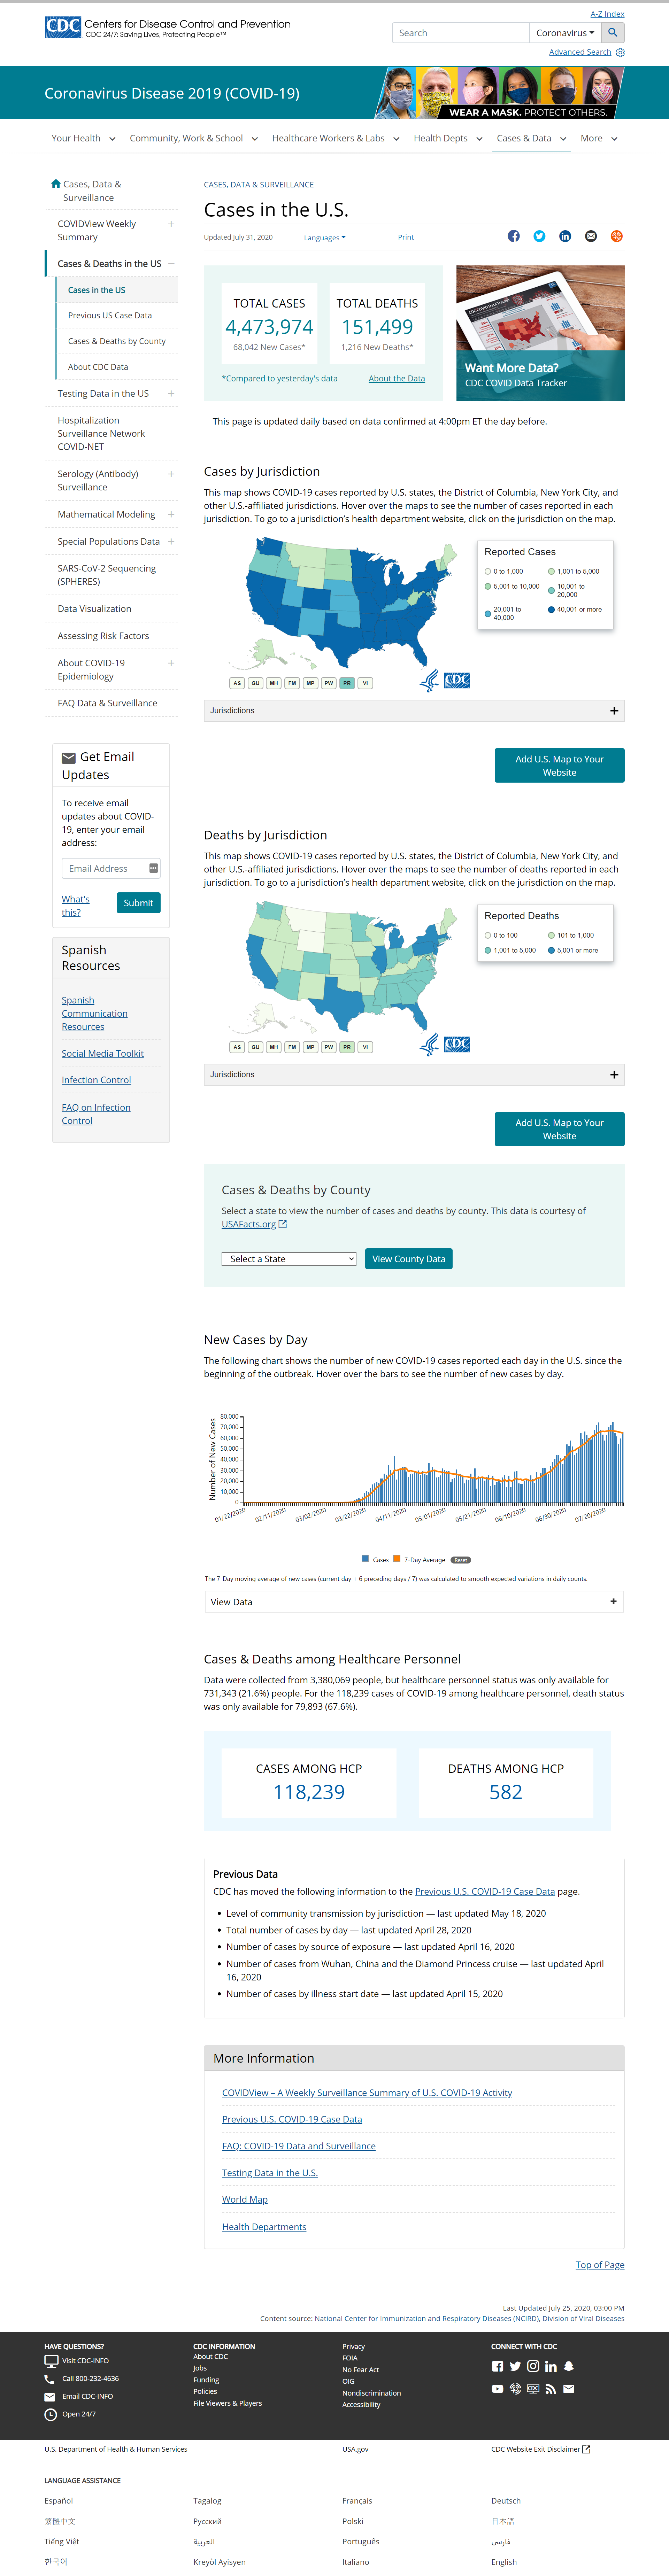
Task: Open Community, Work & School nav menu
Action: click(x=194, y=139)
